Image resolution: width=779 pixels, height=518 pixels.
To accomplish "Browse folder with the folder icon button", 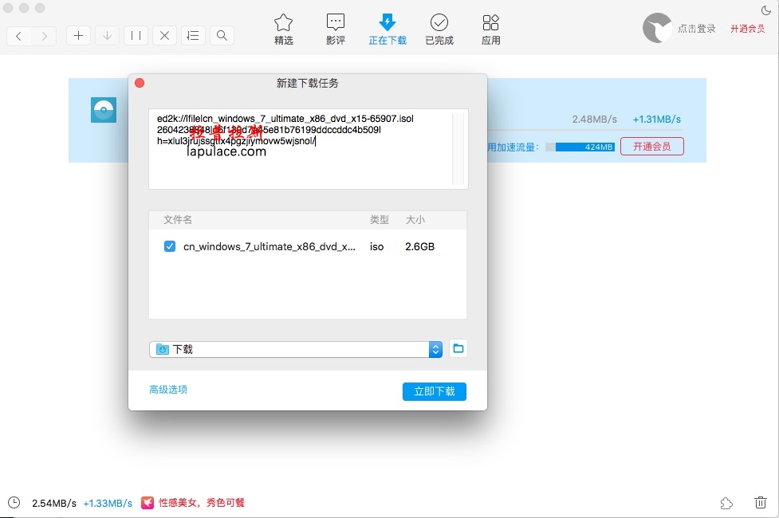I will tap(458, 349).
